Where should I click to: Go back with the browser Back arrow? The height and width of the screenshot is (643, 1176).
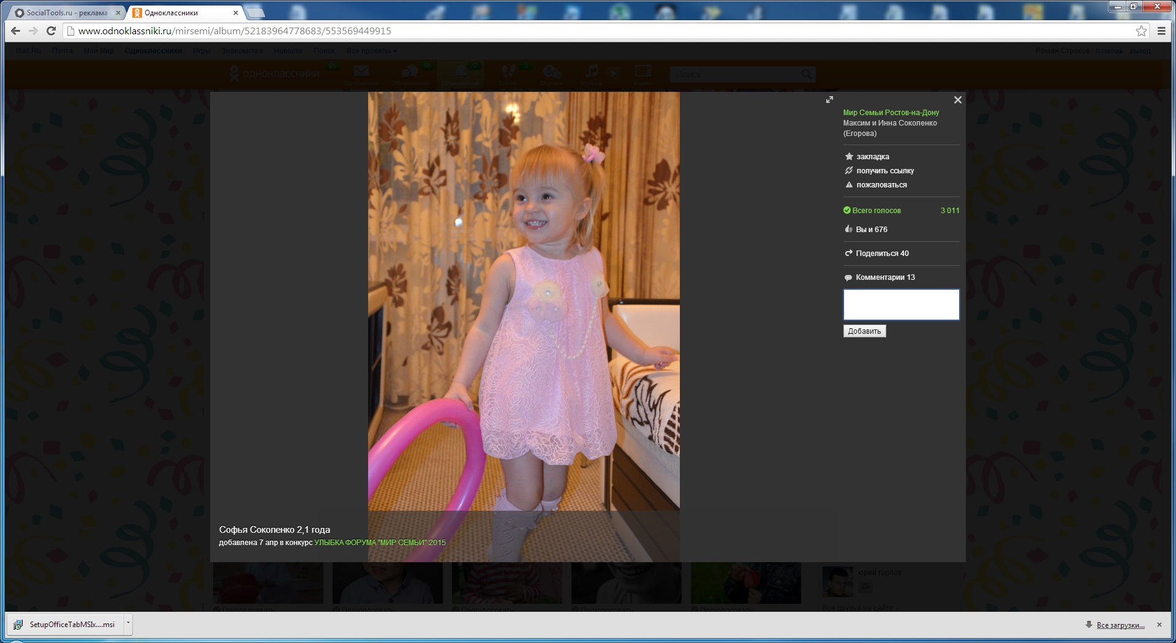pos(16,31)
